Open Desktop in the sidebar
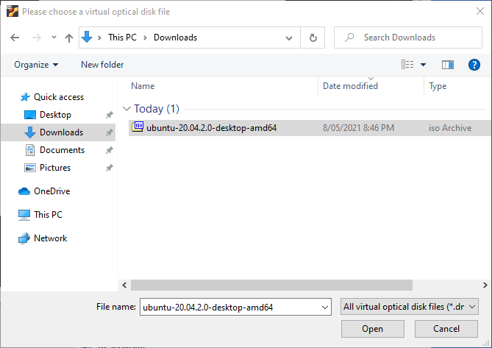 [55, 115]
